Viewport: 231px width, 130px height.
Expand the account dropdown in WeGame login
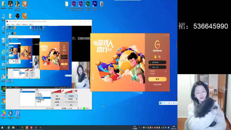[x=165, y=62]
